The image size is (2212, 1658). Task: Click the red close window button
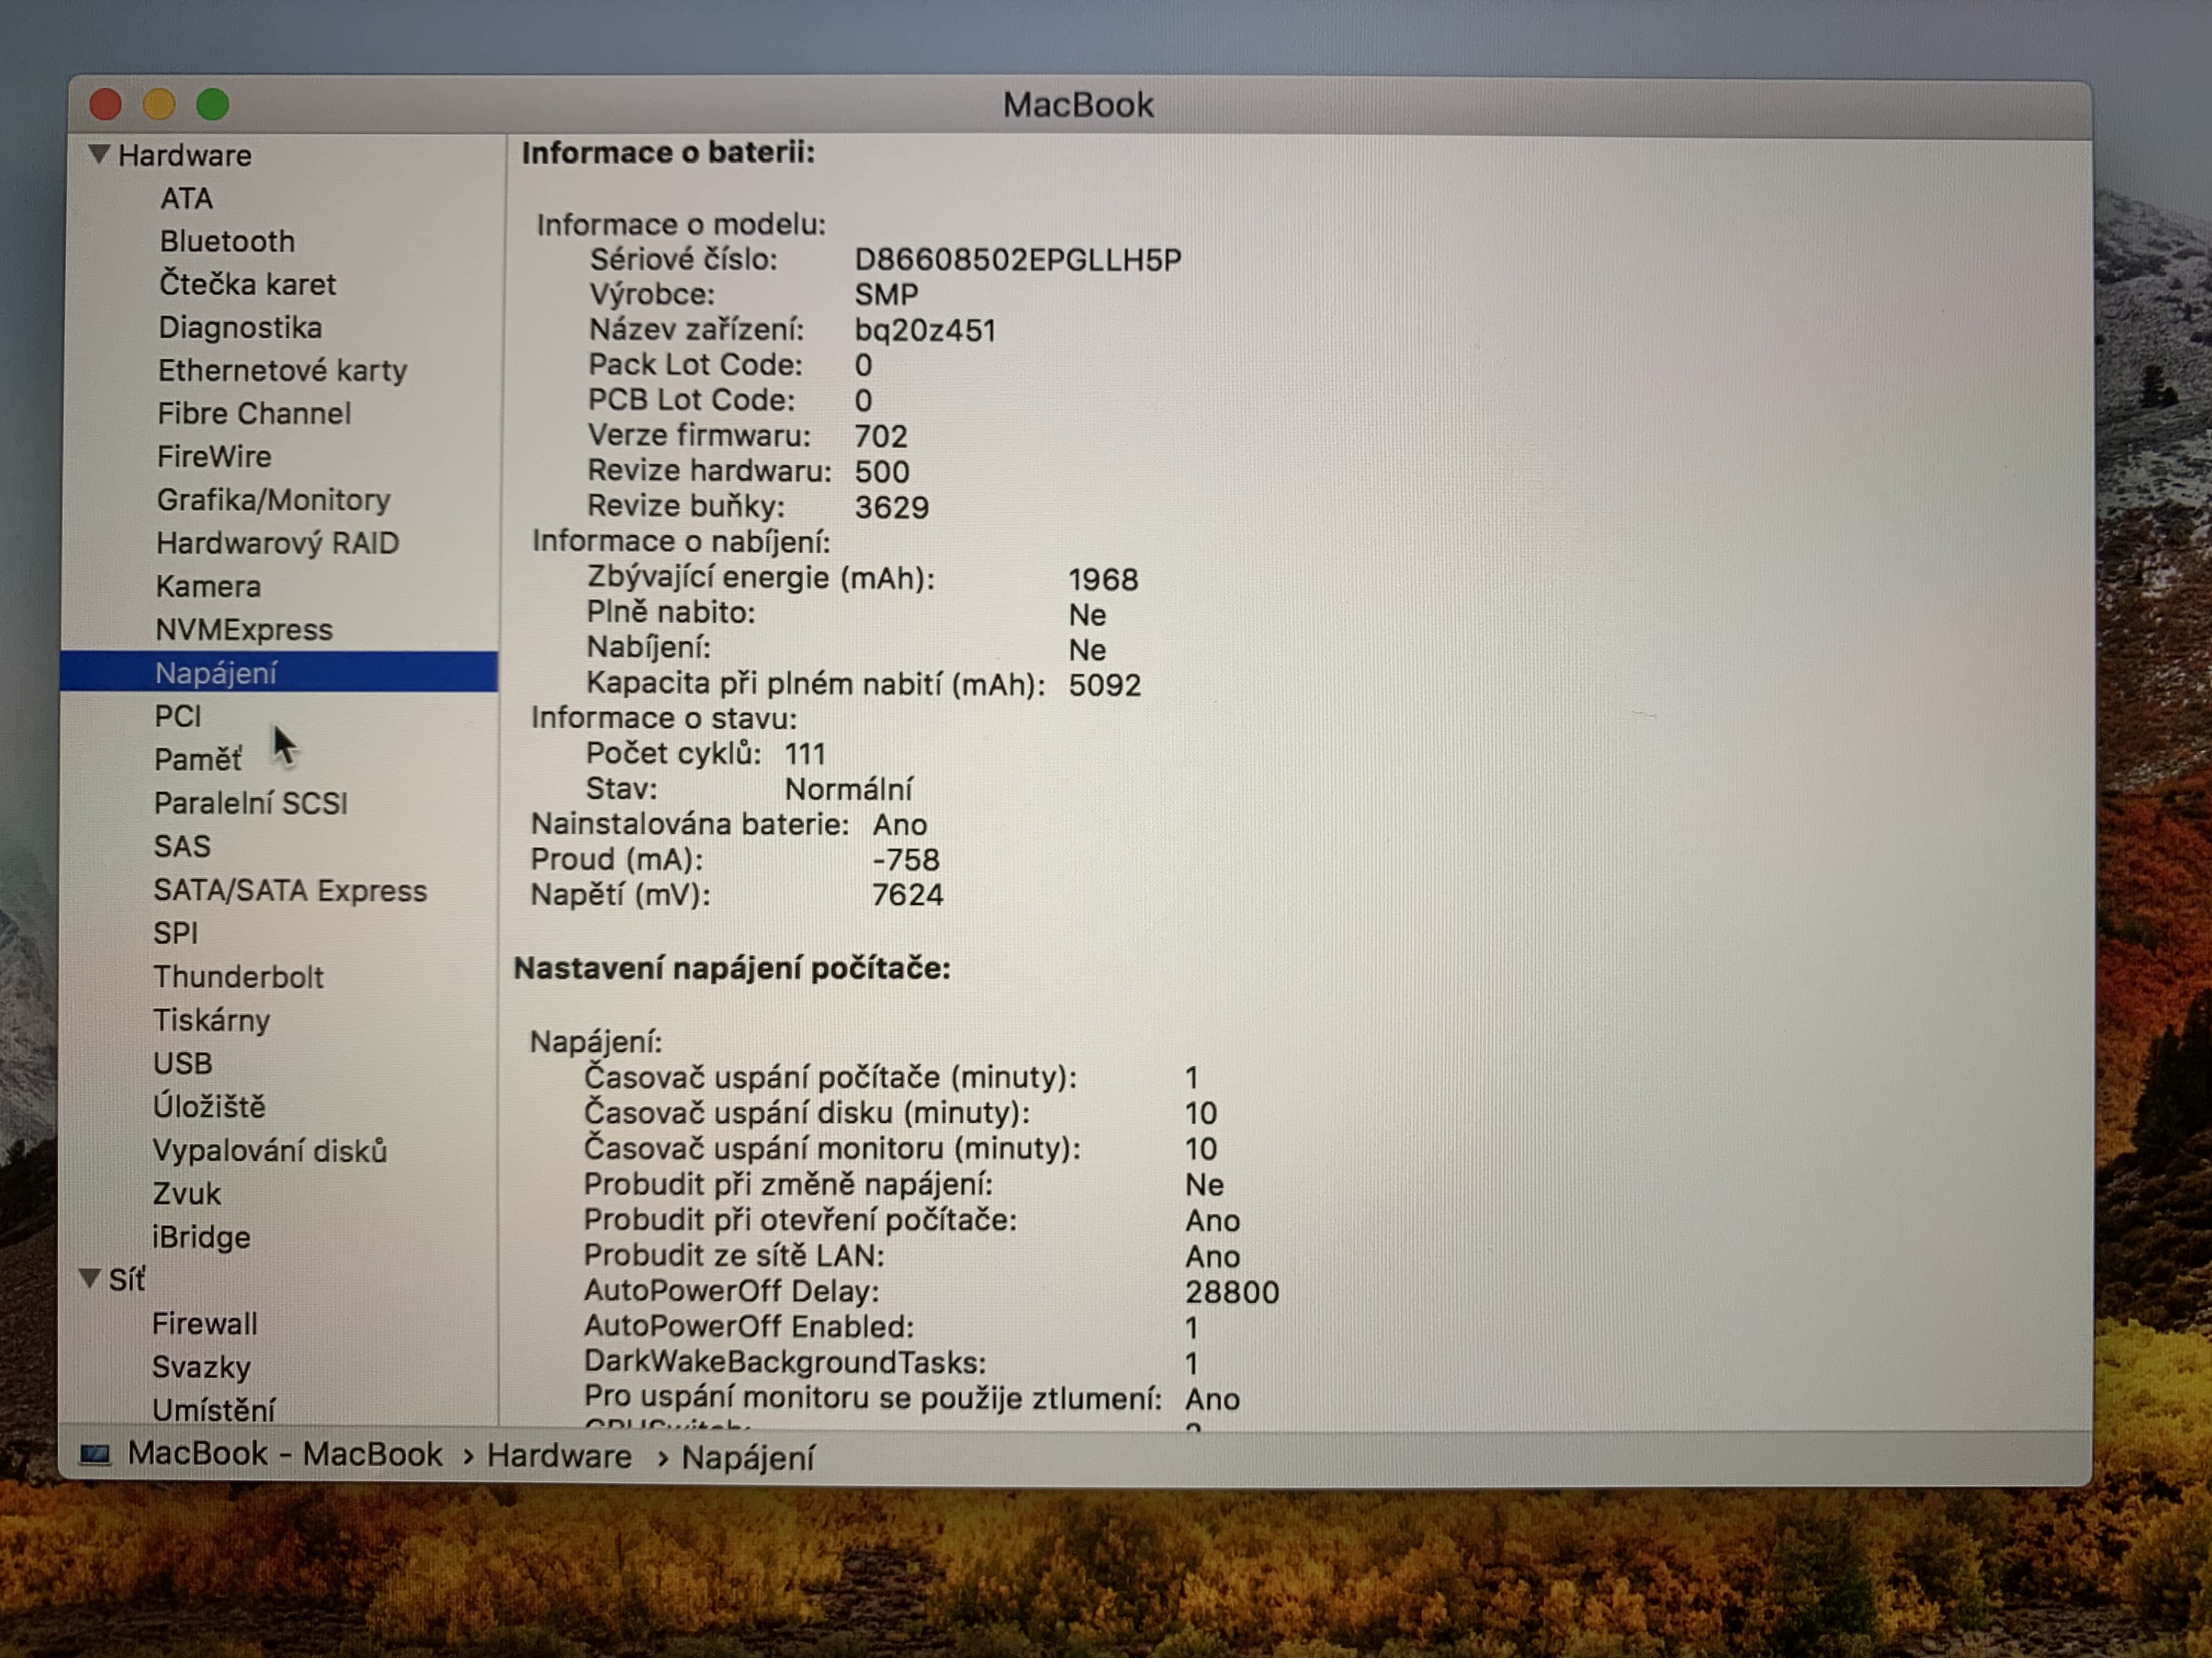tap(106, 104)
